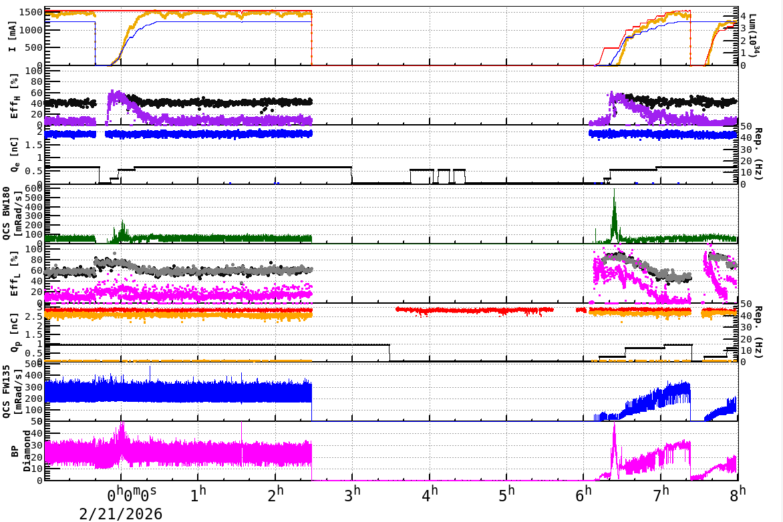Click the Eff_H [%] axis label
783x522 pixels.
[15, 96]
